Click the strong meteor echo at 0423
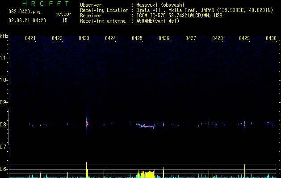 87,123
